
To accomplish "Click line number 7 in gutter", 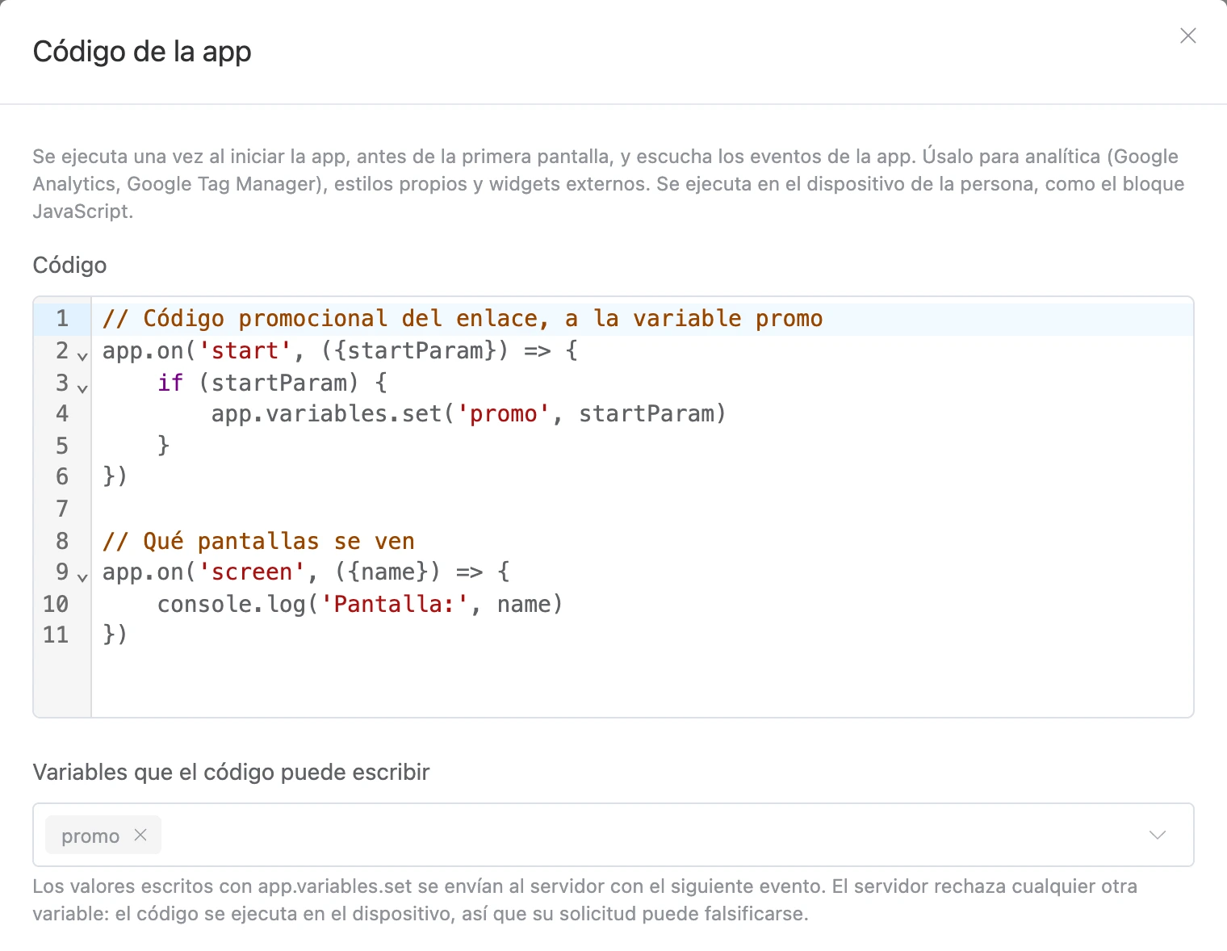I will (x=62, y=509).
